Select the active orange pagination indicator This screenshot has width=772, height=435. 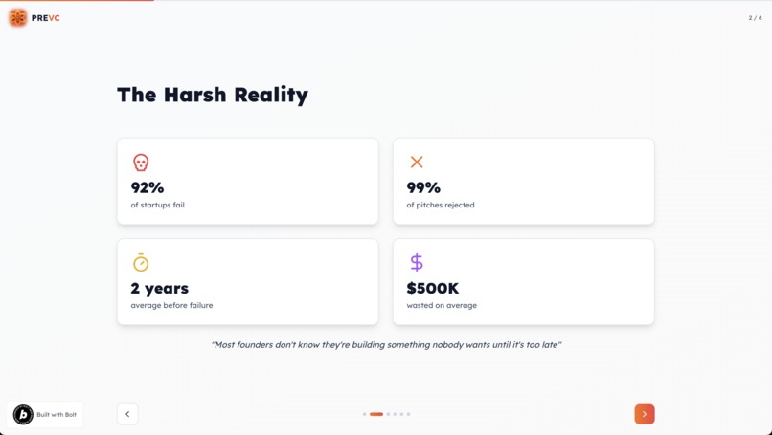(x=376, y=414)
